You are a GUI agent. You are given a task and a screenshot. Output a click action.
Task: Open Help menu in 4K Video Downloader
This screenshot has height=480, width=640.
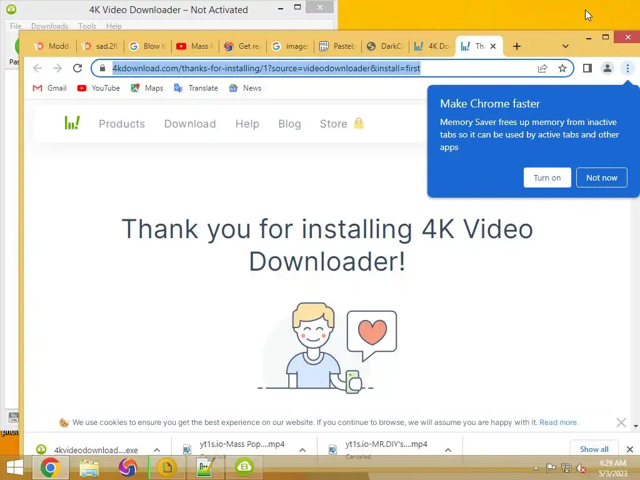114,26
